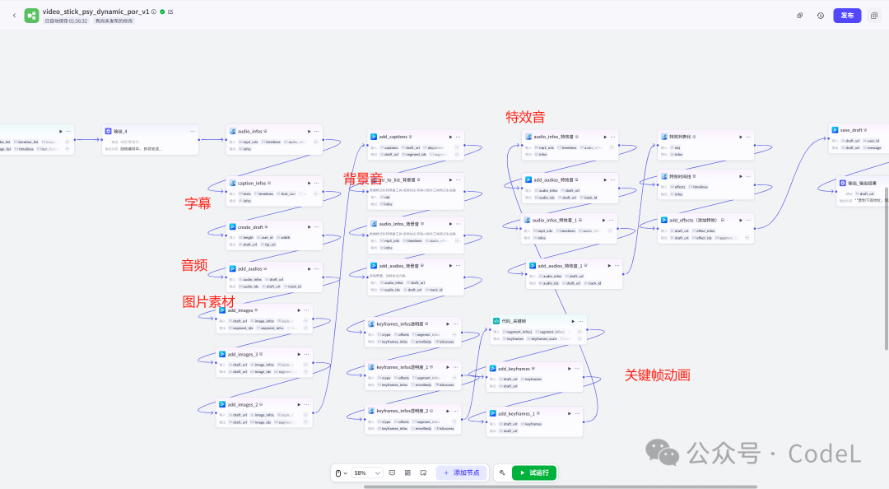The height and width of the screenshot is (489, 889).
Task: Open more menu on add_captions node
Action: [458, 137]
